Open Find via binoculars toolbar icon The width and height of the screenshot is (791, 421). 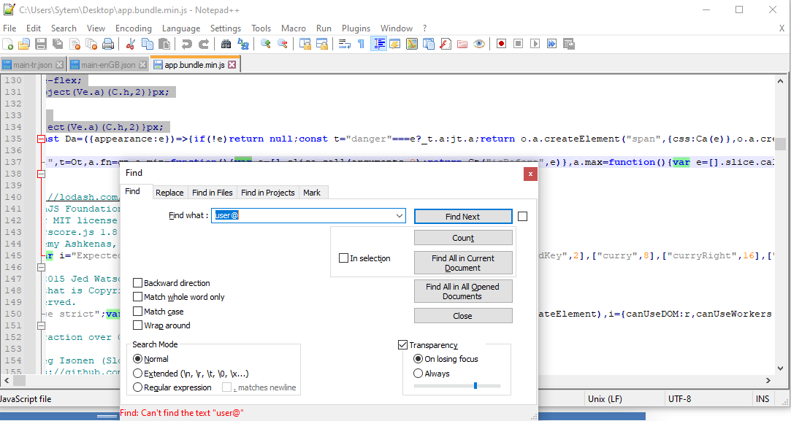tap(226, 44)
